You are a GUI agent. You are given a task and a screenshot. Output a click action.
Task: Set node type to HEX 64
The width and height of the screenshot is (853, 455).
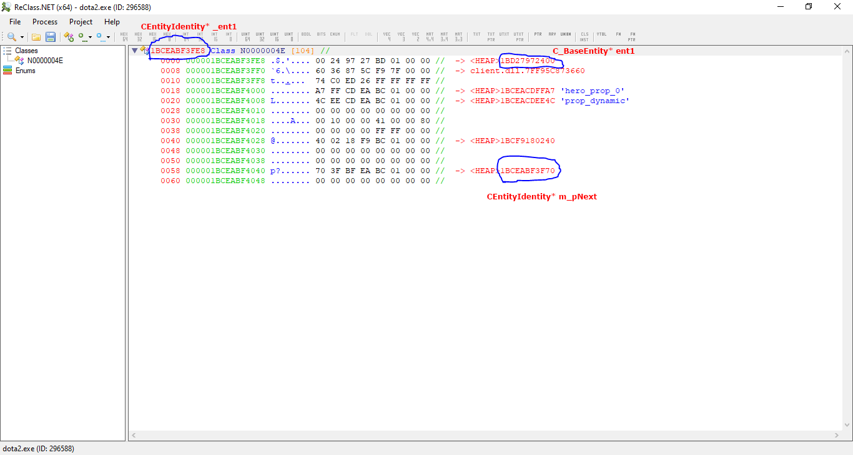[124, 37]
